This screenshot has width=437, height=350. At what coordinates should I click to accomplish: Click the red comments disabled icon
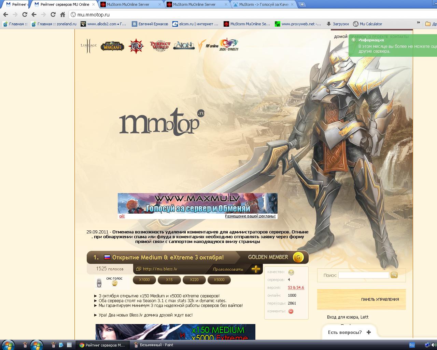[291, 311]
